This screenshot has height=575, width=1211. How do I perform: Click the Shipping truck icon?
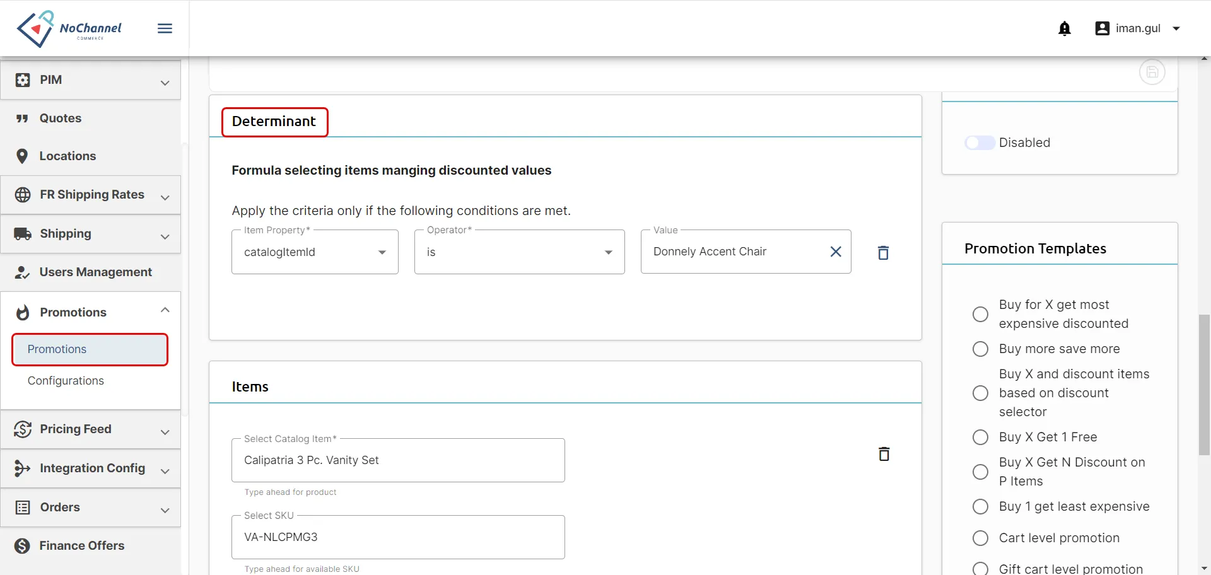click(x=23, y=234)
